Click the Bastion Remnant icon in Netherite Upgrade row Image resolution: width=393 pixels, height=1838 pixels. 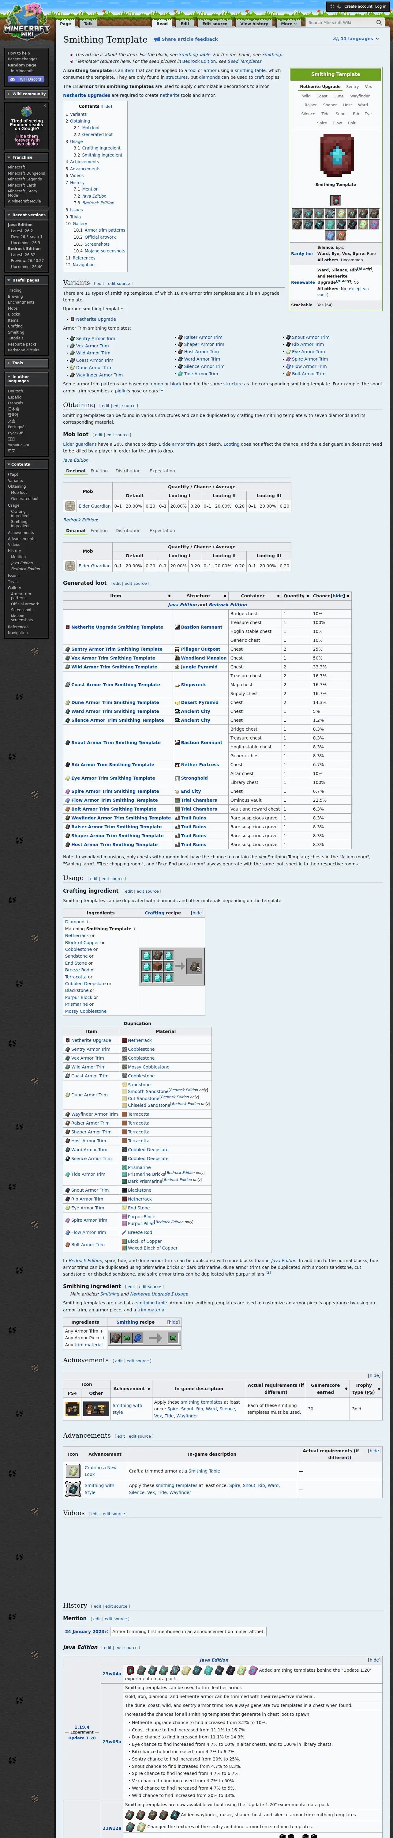point(177,627)
